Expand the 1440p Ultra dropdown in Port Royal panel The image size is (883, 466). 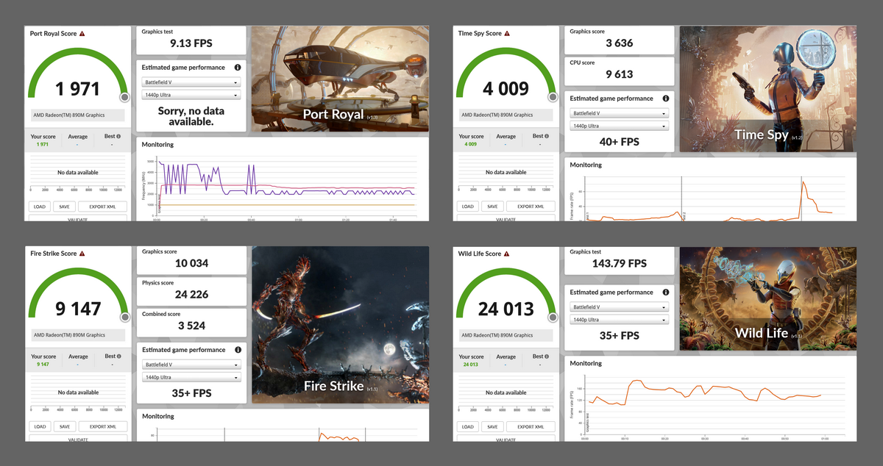coord(191,95)
